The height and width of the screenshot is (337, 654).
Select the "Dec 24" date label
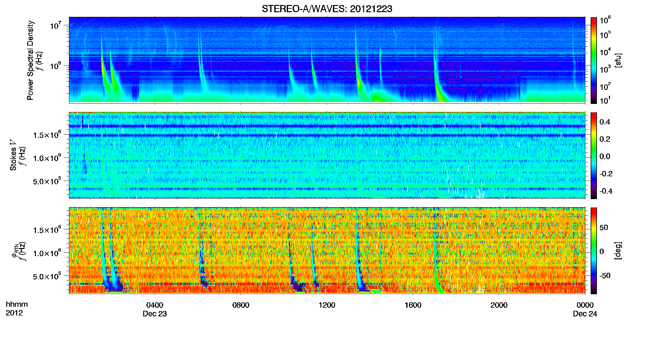585,314
